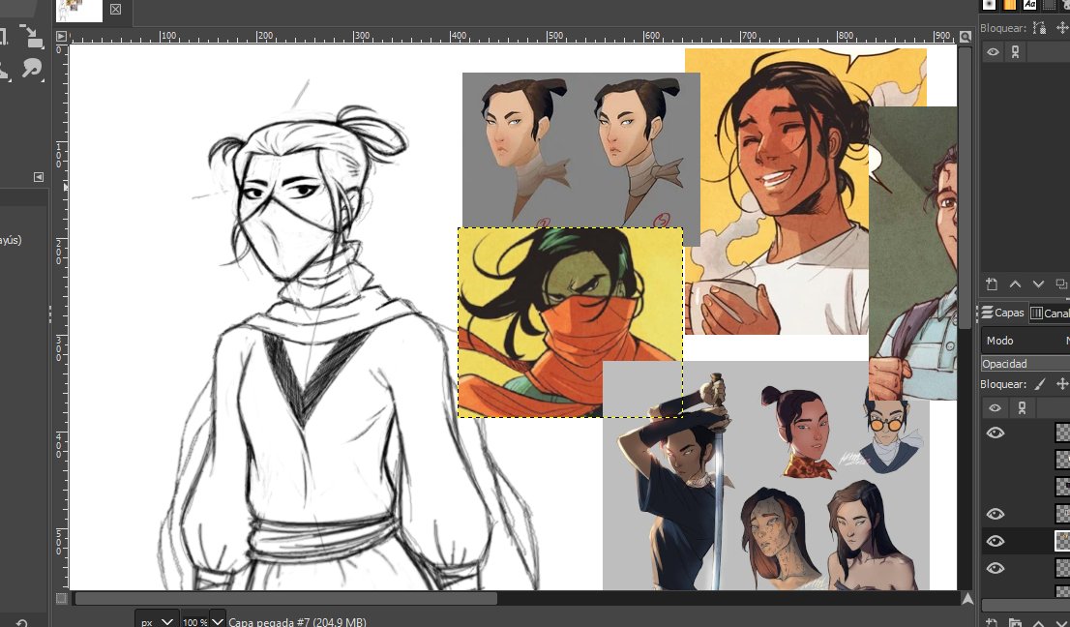1070x627 pixels.
Task: Select the highlighted layer's thumbnail
Action: coord(1062,541)
